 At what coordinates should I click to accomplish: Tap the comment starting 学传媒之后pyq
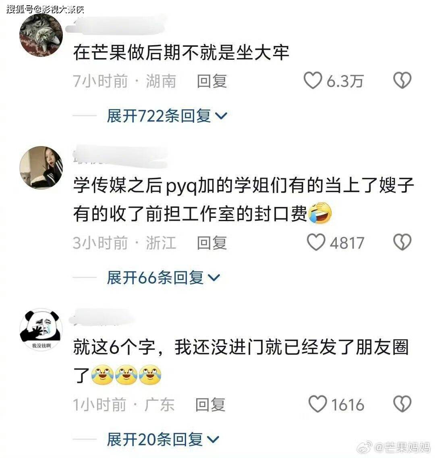click(243, 199)
